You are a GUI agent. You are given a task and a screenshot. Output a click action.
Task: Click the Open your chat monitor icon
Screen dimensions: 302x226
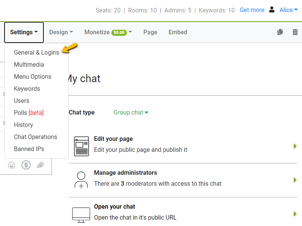[81, 214]
